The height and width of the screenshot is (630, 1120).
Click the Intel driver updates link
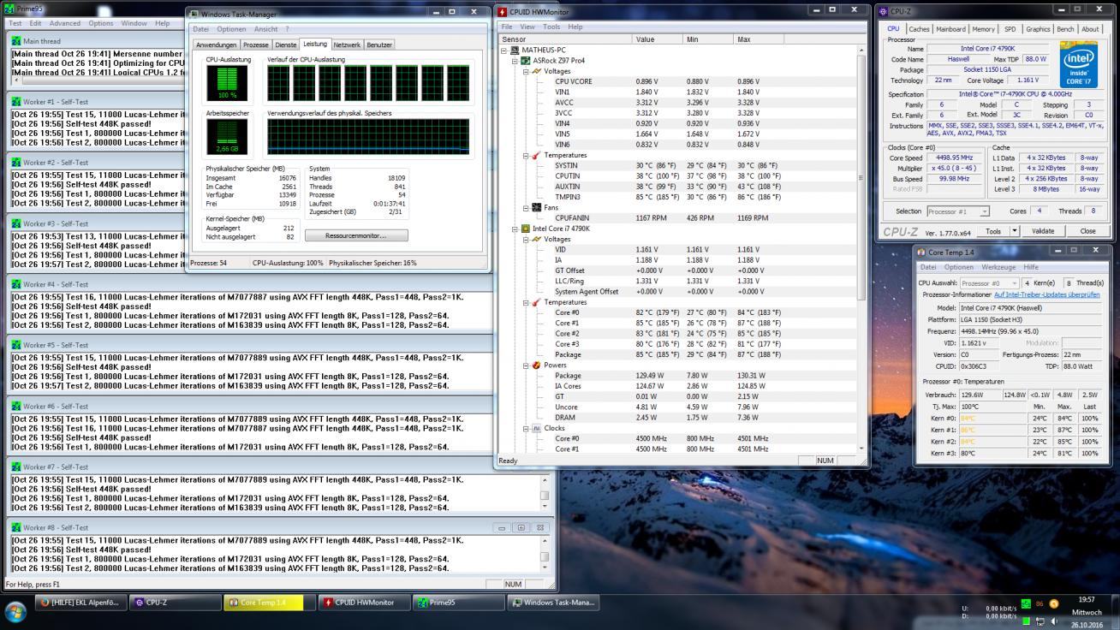point(1046,294)
